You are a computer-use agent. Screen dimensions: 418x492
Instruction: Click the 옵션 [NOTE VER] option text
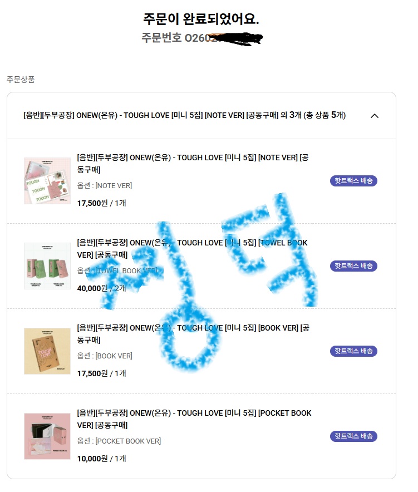pos(105,186)
